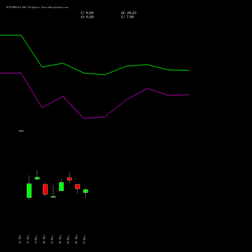Click the "18 May" date axis label
The width and height of the screenshot is (252, 252).
point(28,239)
